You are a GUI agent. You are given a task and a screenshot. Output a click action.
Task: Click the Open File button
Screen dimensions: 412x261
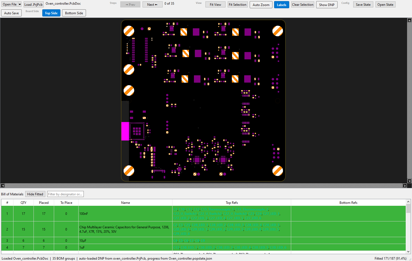(x=10, y=4)
